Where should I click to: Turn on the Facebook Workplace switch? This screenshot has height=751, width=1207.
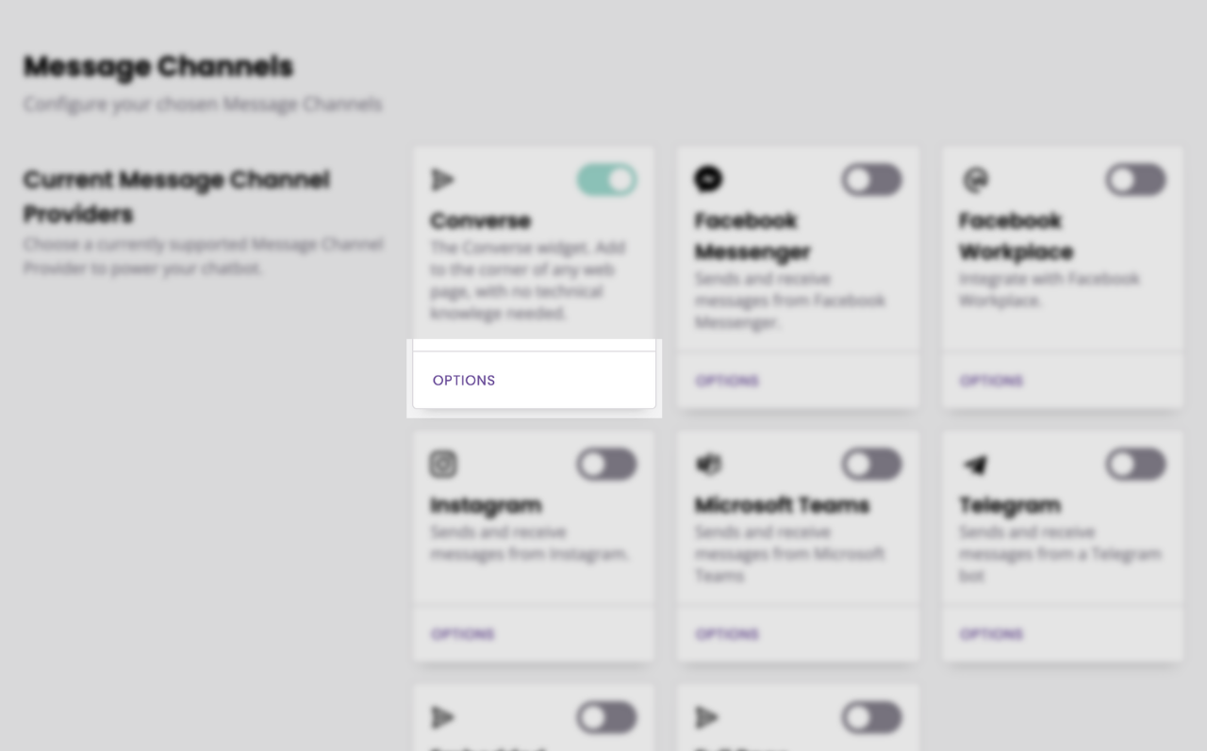coord(1135,179)
